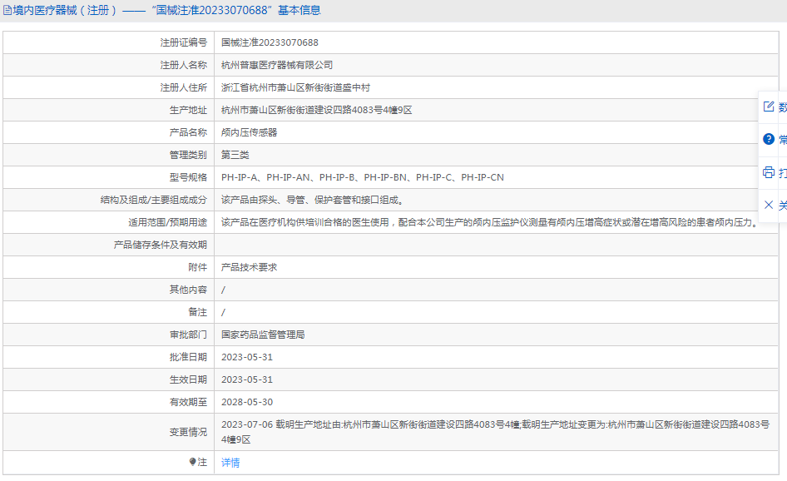
Task: Click intended use text 该产品在医疗机构
Action: pyautogui.click(x=490, y=222)
